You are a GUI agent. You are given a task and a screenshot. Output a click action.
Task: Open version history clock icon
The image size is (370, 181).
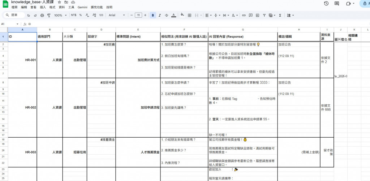click(x=326, y=4)
